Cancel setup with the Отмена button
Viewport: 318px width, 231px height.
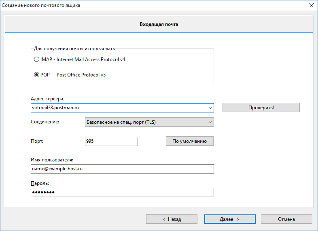pyautogui.click(x=286, y=219)
